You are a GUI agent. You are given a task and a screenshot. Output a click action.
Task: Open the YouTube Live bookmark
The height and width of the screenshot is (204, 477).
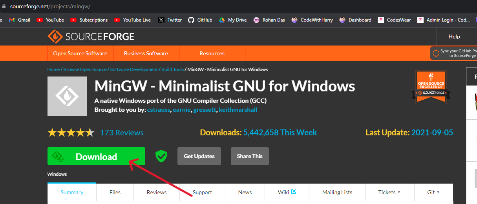[x=132, y=20]
